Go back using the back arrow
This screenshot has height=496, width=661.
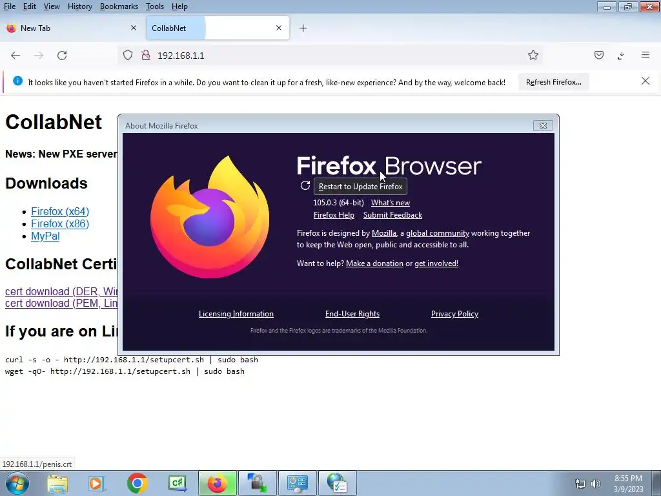[15, 56]
